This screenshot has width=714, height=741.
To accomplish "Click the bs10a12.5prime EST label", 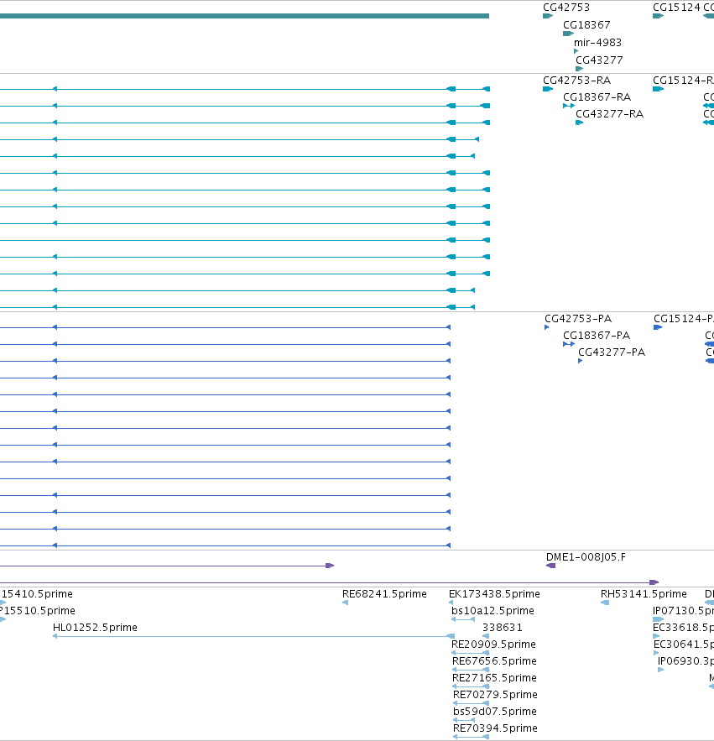I will [x=493, y=611].
